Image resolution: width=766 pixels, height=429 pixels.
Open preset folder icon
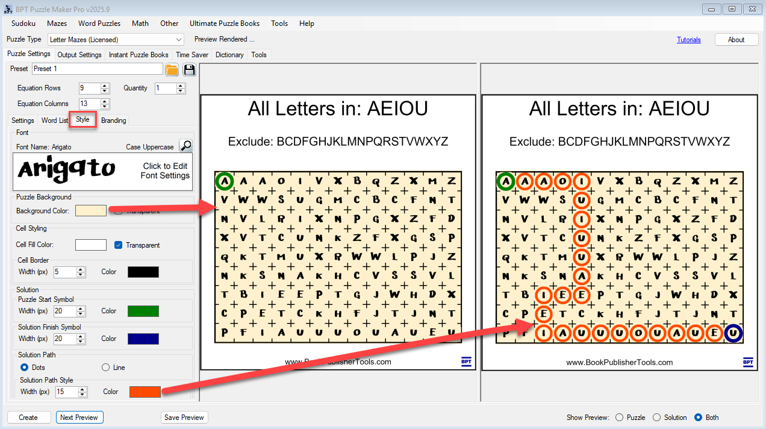(172, 69)
